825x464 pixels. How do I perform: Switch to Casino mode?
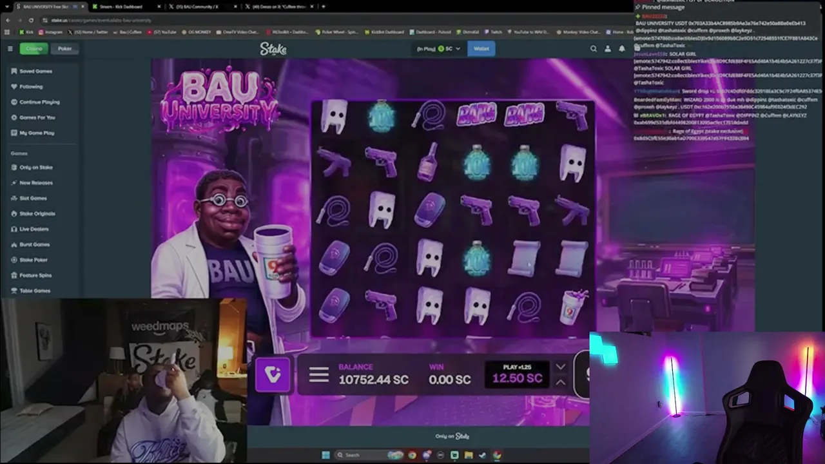pyautogui.click(x=34, y=49)
